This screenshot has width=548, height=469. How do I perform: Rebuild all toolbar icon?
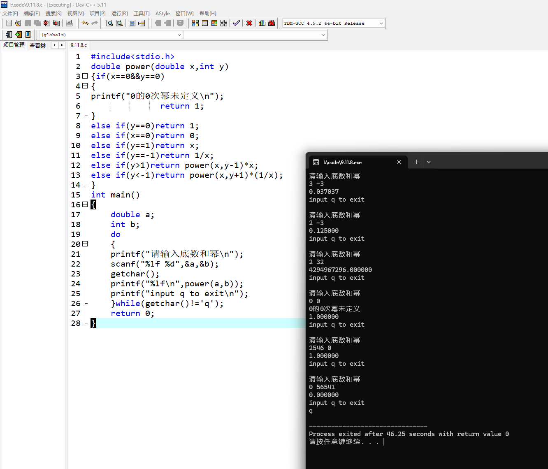coord(224,23)
